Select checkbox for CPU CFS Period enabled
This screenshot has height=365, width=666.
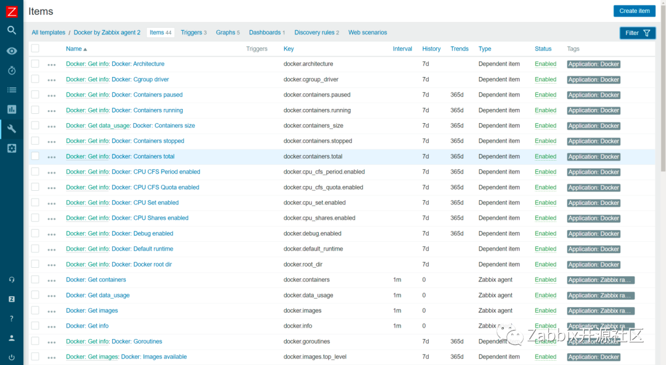(x=35, y=171)
